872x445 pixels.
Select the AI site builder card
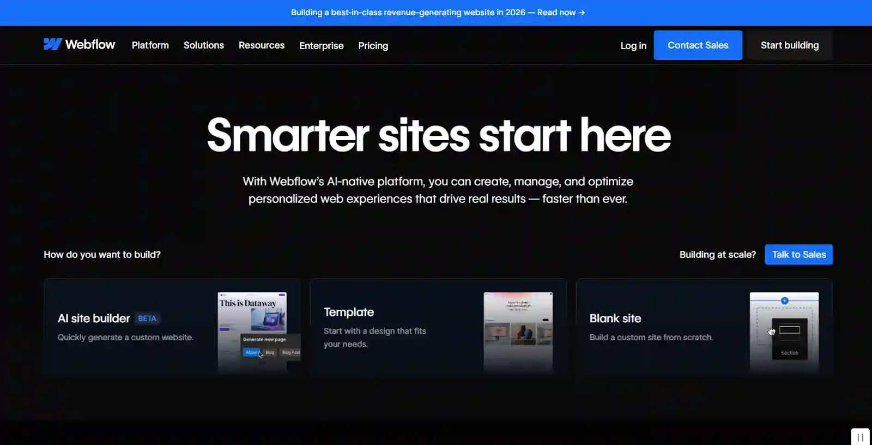172,327
